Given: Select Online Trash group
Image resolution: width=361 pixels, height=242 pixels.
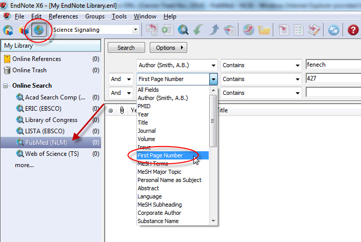Looking at the screenshot, I should point(51,70).
